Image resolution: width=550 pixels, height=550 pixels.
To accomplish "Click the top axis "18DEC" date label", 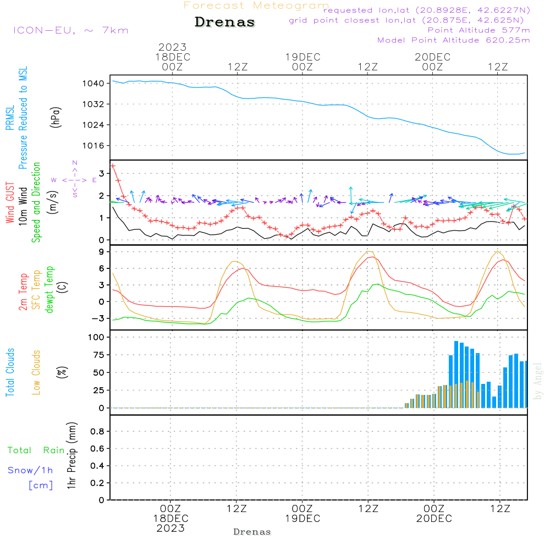I will [x=173, y=57].
